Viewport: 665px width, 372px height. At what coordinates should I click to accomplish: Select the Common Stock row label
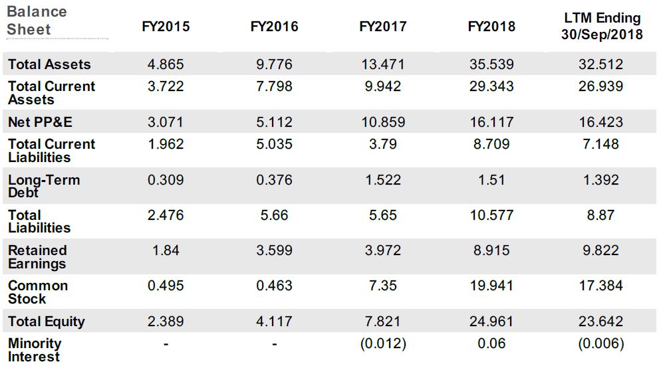38,292
